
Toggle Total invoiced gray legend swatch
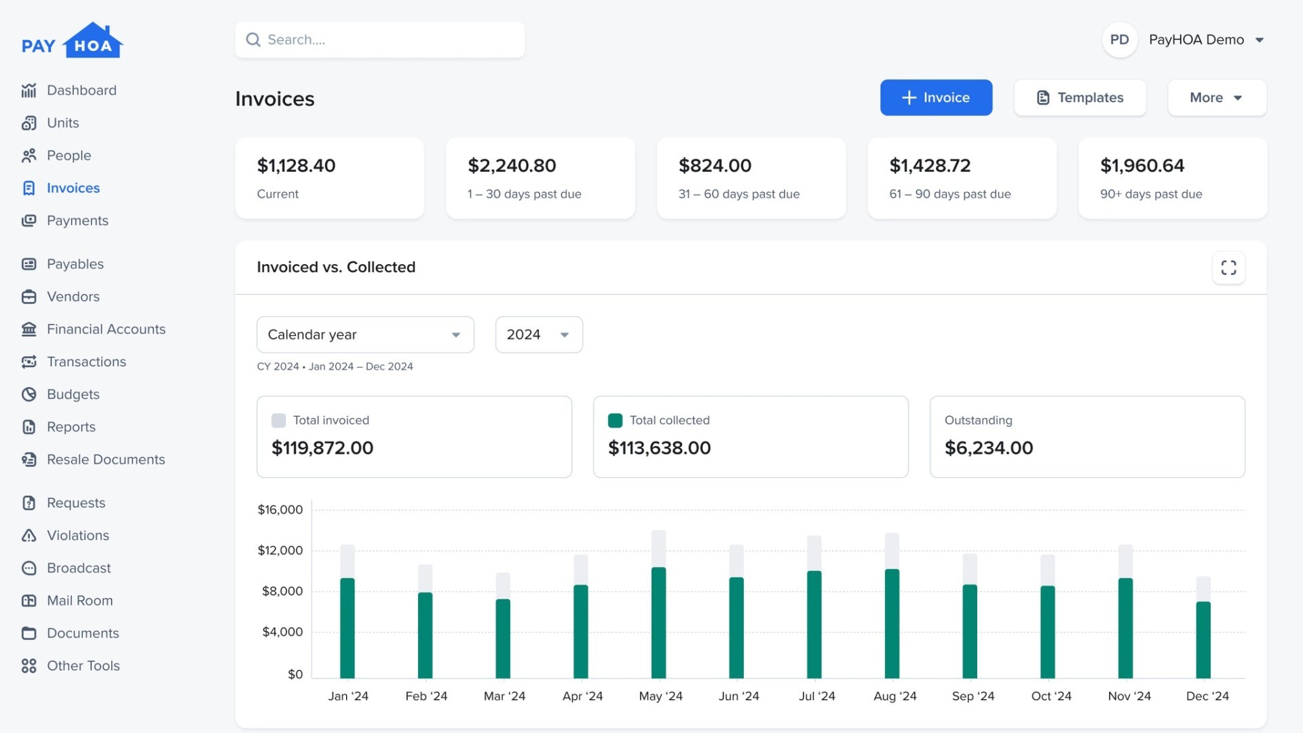[278, 421]
